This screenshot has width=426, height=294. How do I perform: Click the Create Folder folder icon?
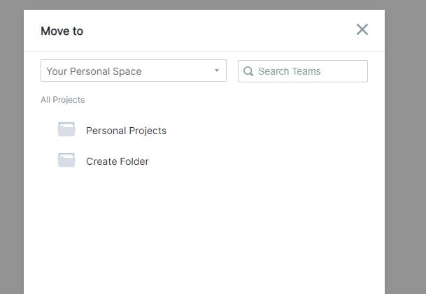[x=66, y=161]
